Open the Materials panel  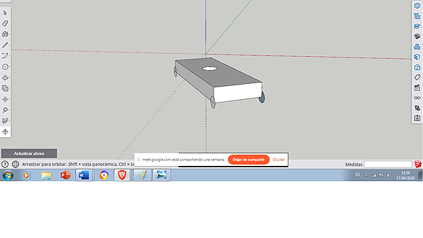pos(417,47)
